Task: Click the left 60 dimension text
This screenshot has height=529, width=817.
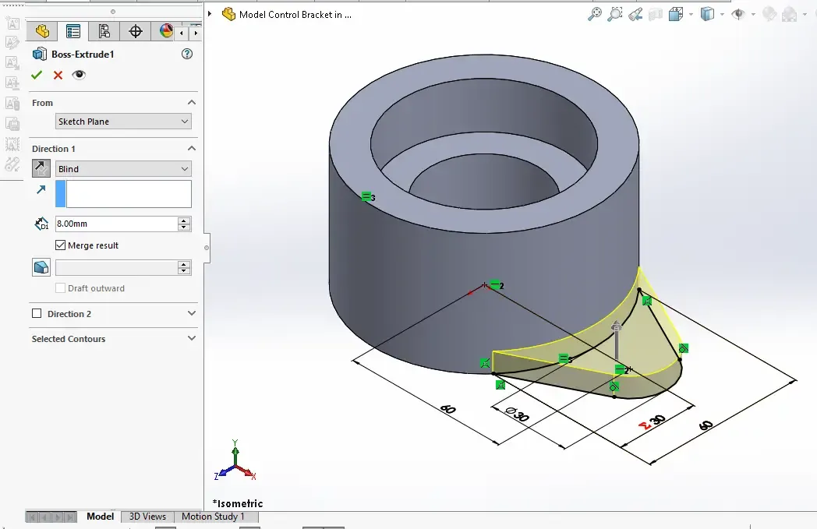Action: tap(448, 409)
